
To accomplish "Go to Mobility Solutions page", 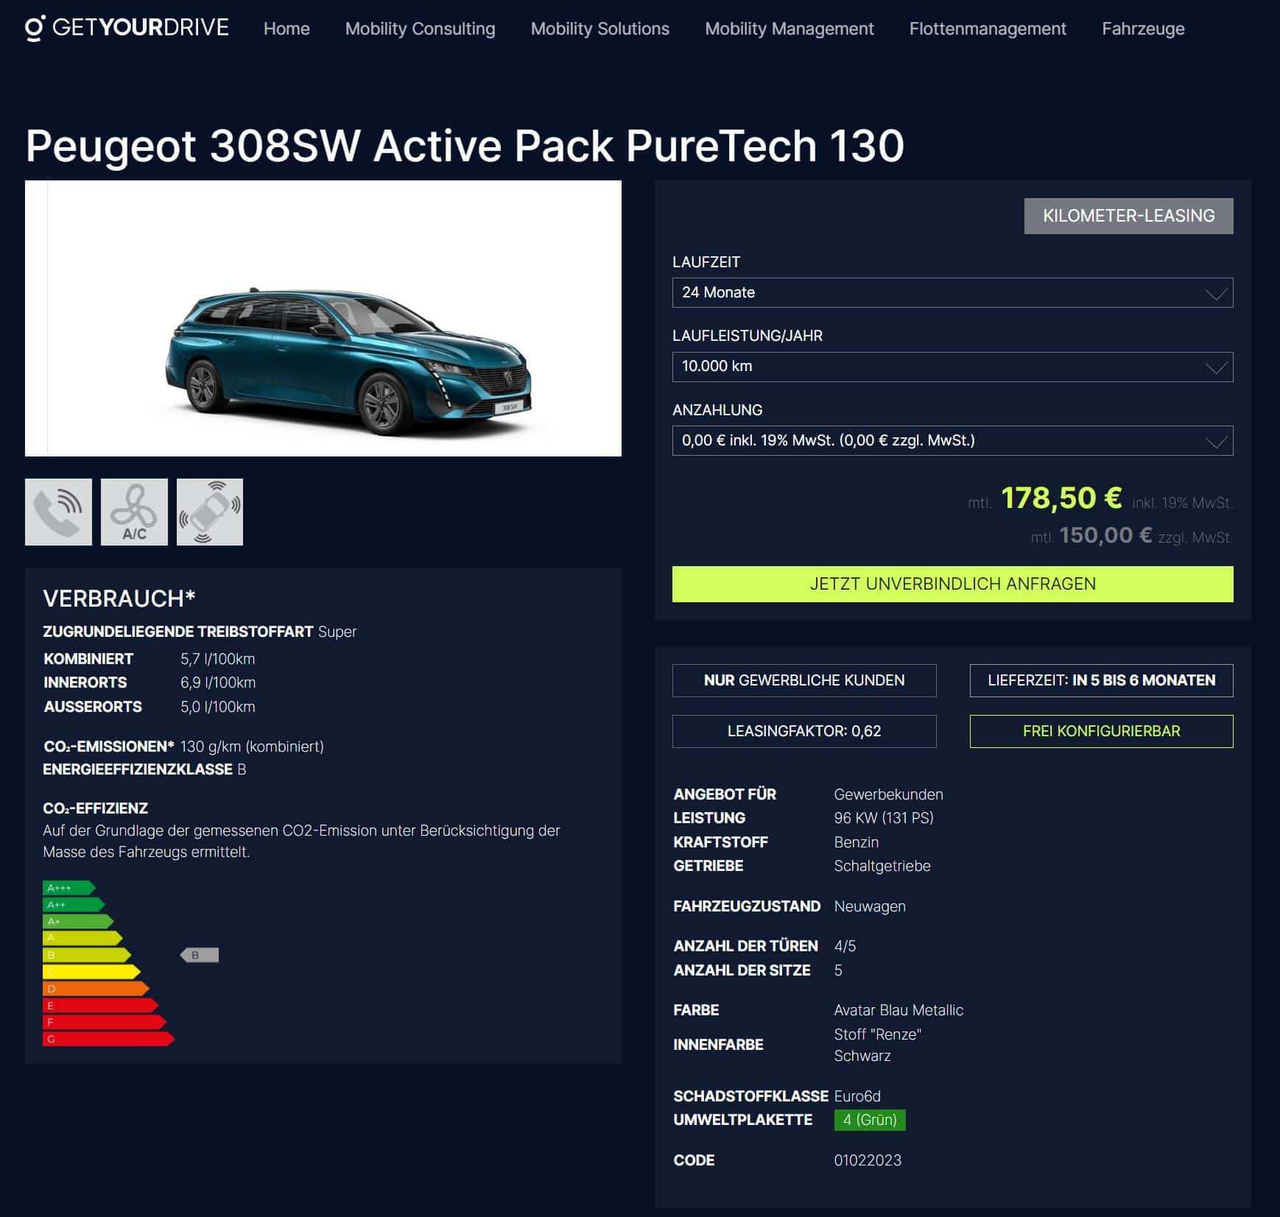I will click(599, 29).
